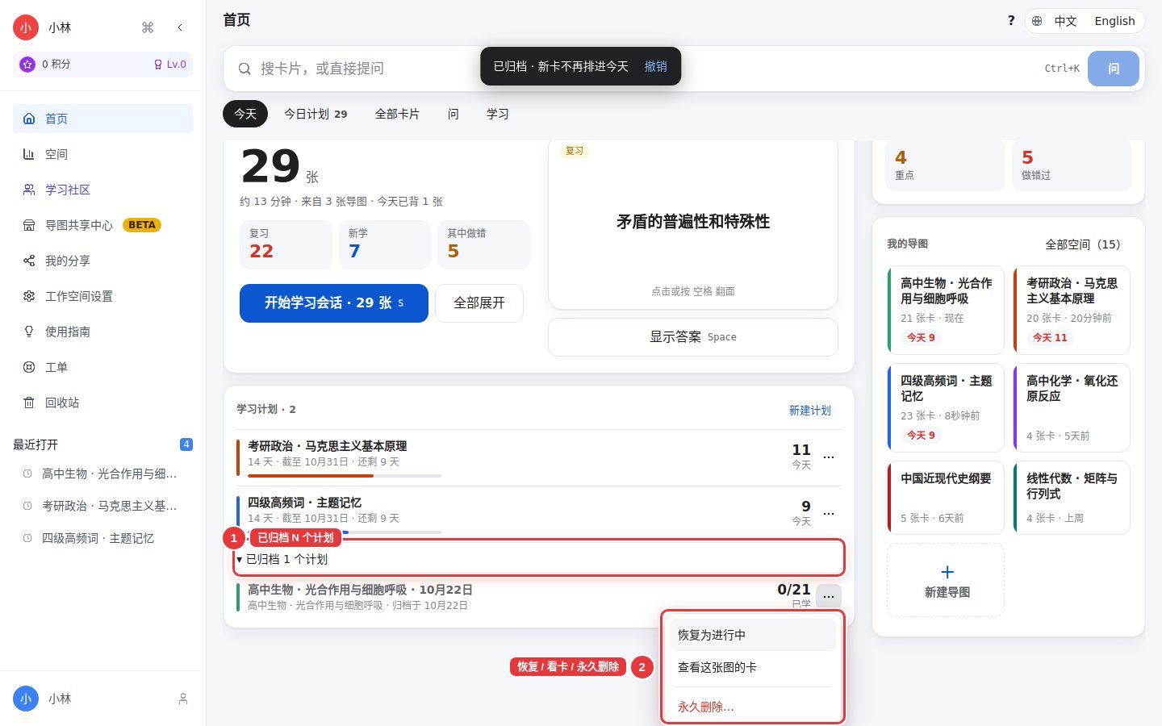Screen dimensions: 1162x726
Task: Switch language to English
Action: (1114, 21)
